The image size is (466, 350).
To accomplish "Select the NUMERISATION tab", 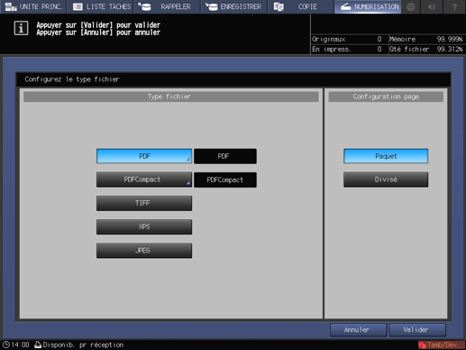I will (x=368, y=6).
